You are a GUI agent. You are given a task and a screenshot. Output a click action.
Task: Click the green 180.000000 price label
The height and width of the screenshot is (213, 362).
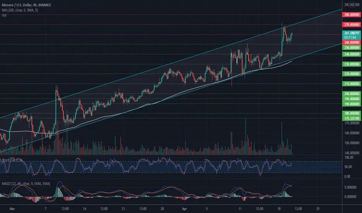click(352, 113)
